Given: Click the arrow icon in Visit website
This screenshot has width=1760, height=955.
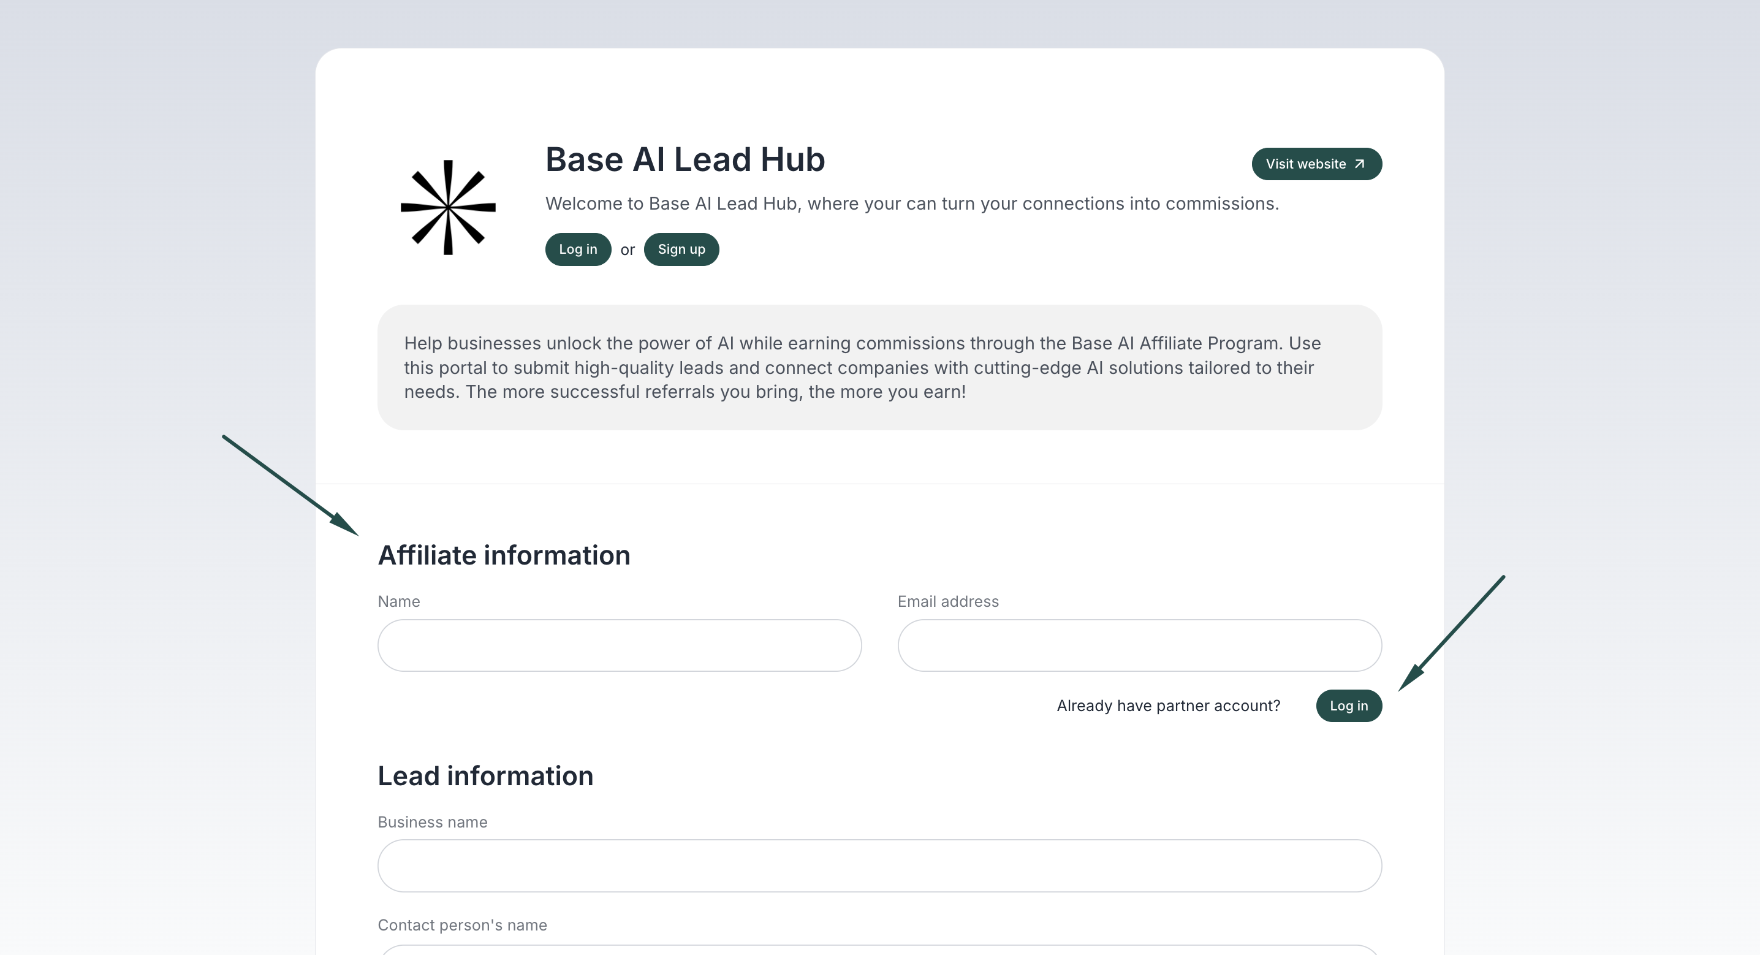Looking at the screenshot, I should point(1360,164).
